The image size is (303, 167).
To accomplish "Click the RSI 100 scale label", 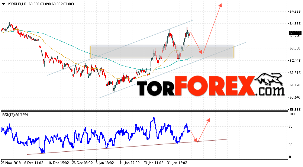I will 292,114.
